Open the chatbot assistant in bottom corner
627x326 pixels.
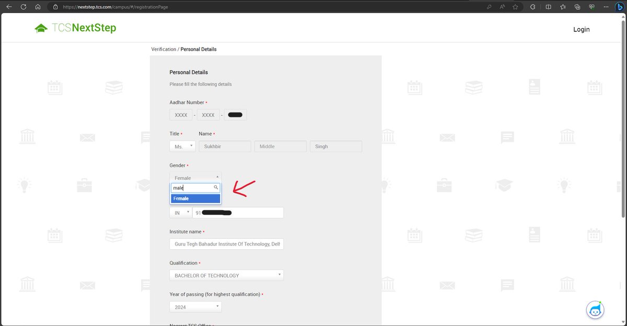pyautogui.click(x=595, y=310)
